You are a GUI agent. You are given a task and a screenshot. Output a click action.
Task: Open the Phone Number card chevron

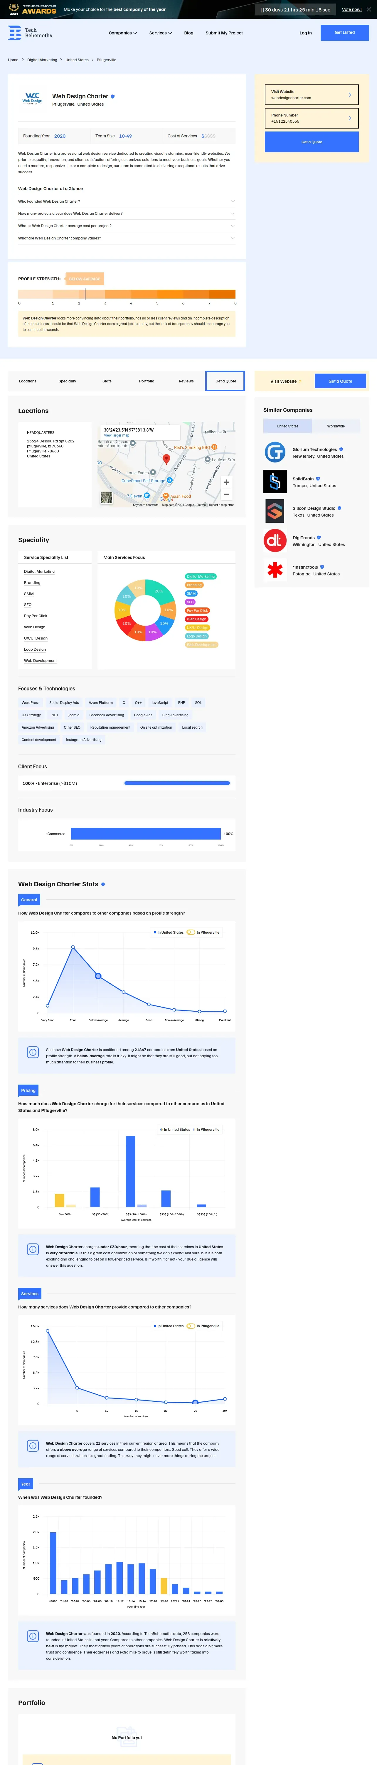point(350,118)
